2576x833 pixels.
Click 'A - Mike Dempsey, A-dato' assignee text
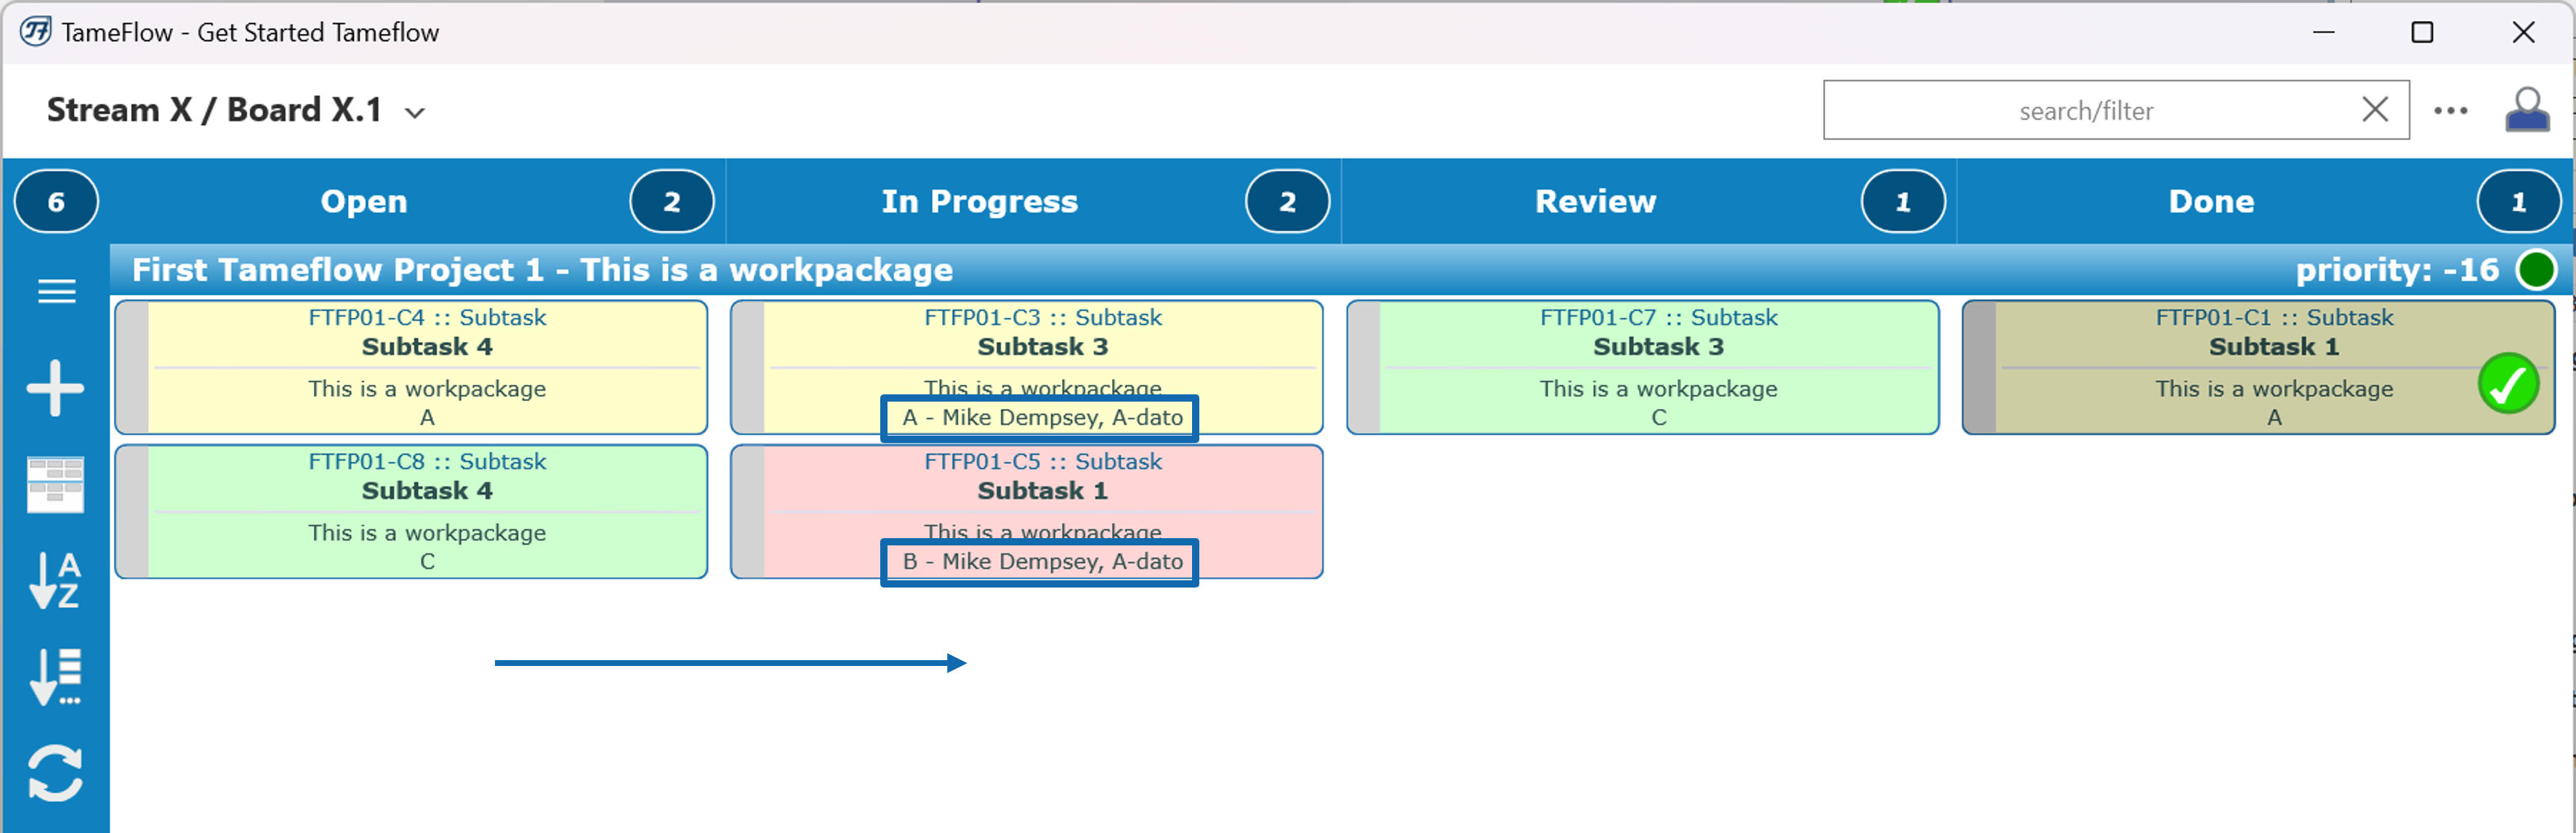pos(1043,418)
